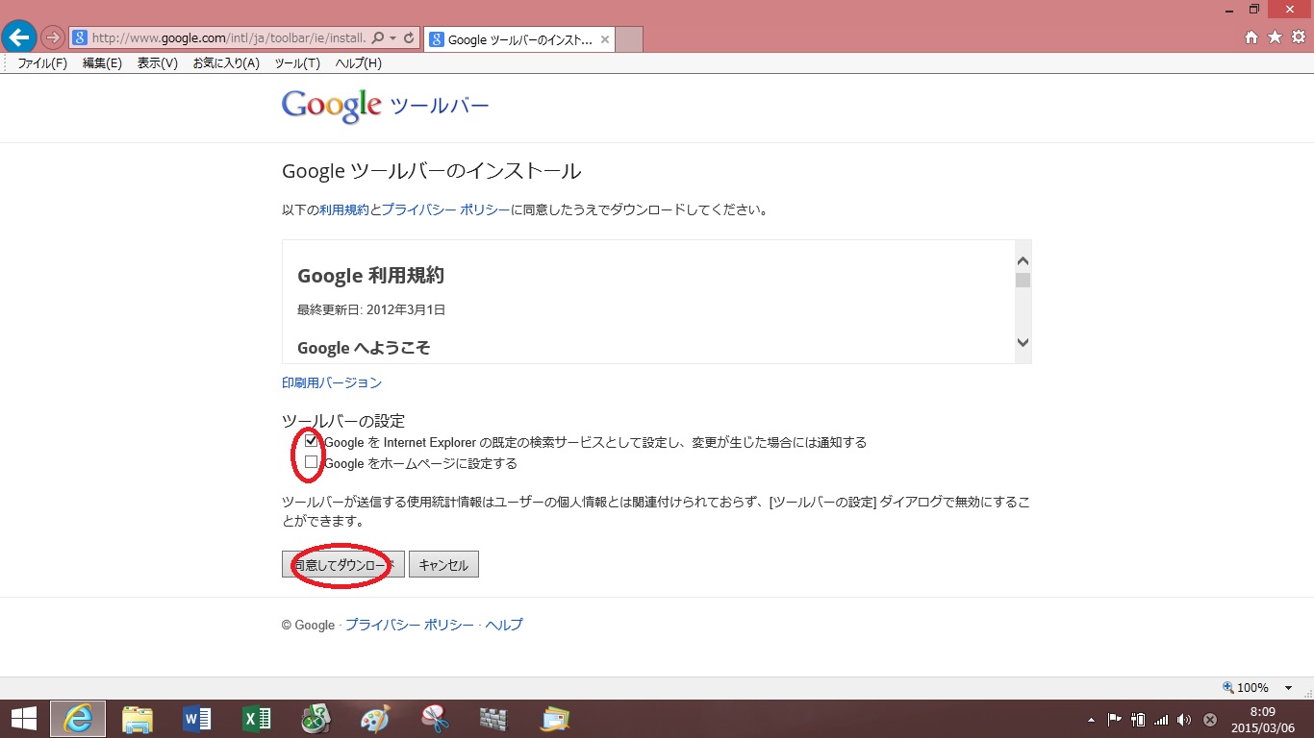
Task: Go back with the blue back arrow
Action: click(x=18, y=37)
